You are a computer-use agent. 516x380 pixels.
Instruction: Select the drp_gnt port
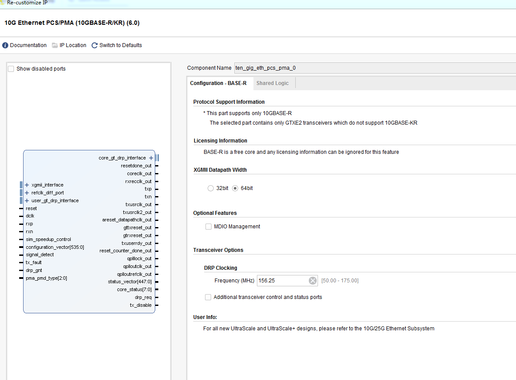tap(34, 271)
